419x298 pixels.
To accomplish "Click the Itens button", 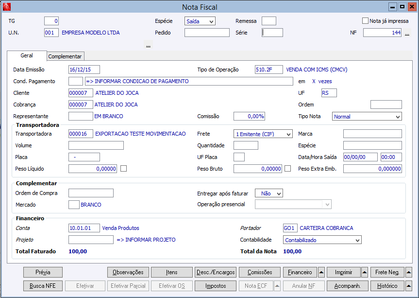I will [x=172, y=272].
